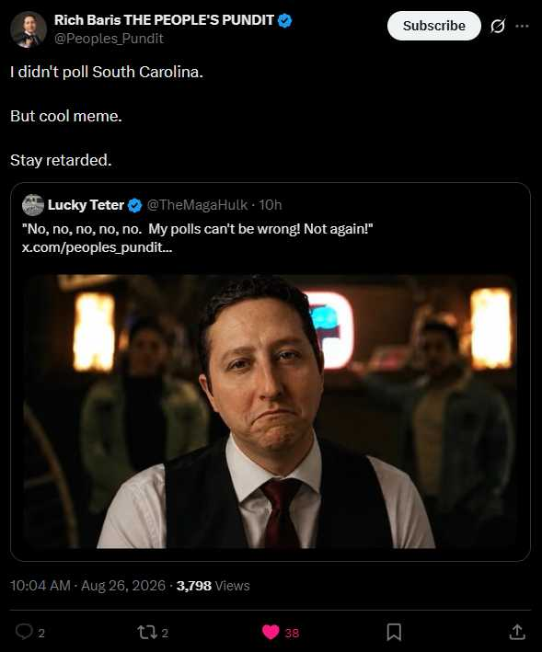Viewport: 542px width, 652px height.
Task: Open the @Peoples_Pundit handle link
Action: click(x=109, y=39)
